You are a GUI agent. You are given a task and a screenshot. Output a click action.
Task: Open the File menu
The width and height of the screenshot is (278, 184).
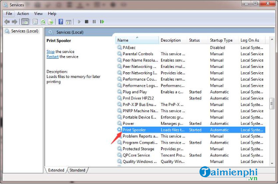[9, 14]
